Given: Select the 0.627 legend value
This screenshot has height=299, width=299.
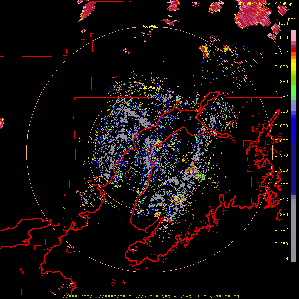Looking at the screenshot, I should tap(281, 141).
